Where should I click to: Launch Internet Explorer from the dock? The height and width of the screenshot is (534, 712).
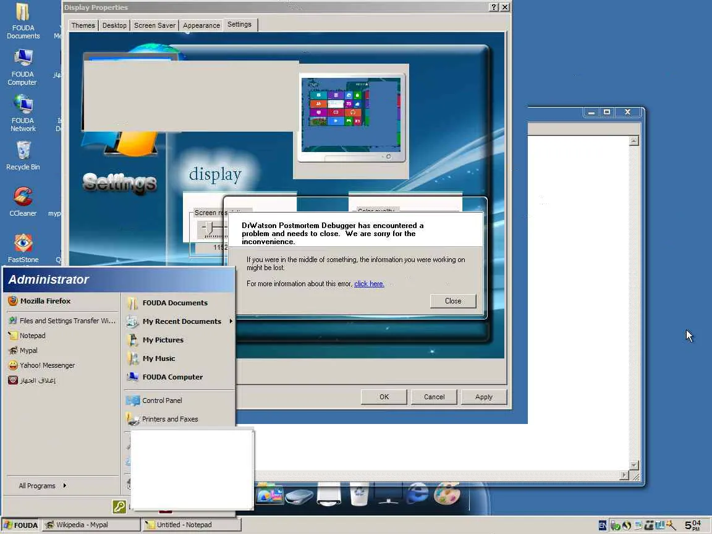coord(418,493)
